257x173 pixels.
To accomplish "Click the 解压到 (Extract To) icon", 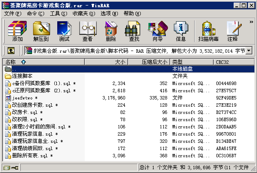I will pyautogui.click(x=41, y=31).
